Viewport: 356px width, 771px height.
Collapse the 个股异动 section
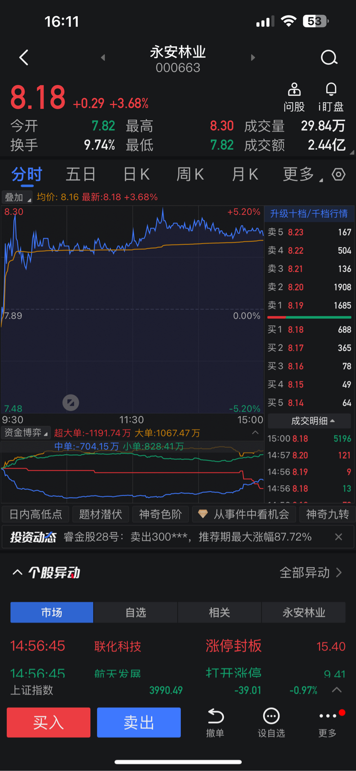[18, 572]
